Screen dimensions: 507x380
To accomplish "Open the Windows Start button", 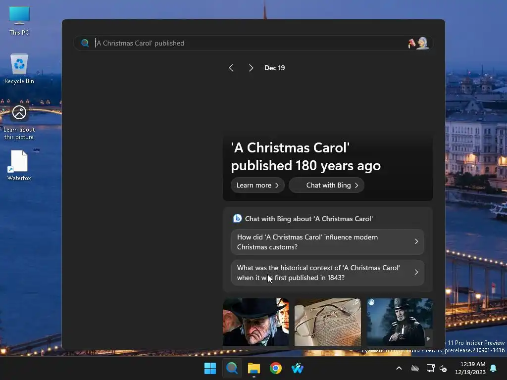I will click(x=210, y=368).
